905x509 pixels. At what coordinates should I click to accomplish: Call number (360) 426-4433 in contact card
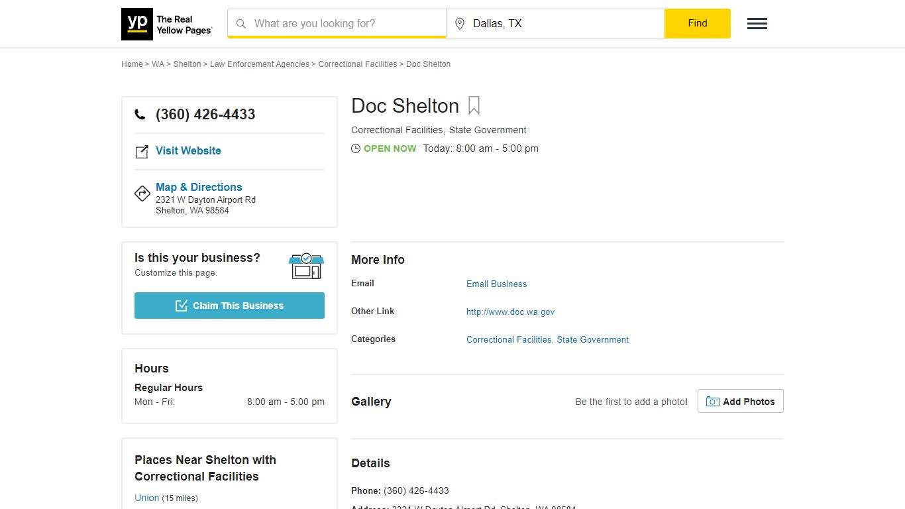205,114
